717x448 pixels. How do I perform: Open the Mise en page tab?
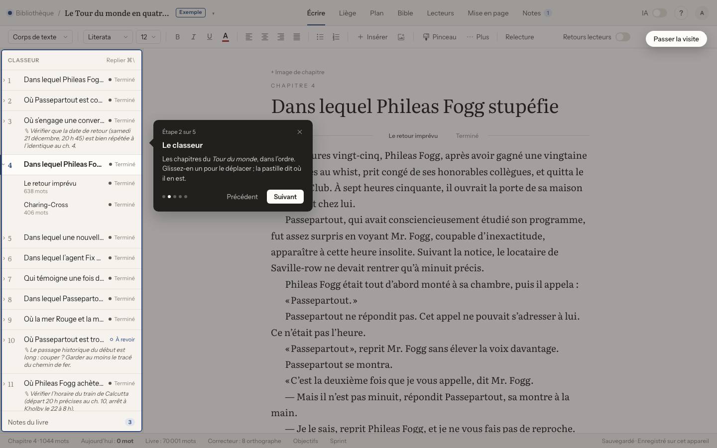(488, 13)
